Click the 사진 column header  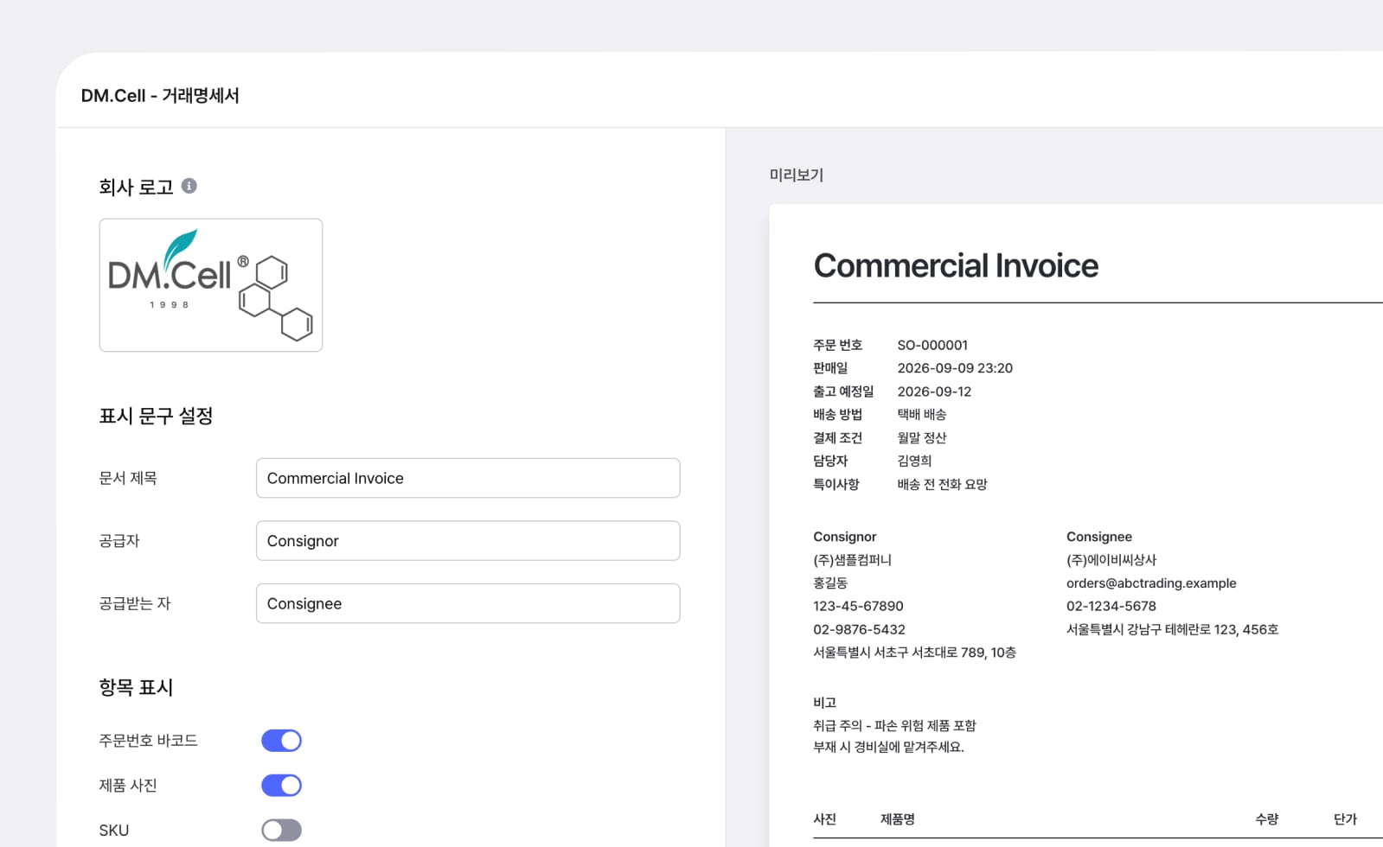tap(824, 819)
